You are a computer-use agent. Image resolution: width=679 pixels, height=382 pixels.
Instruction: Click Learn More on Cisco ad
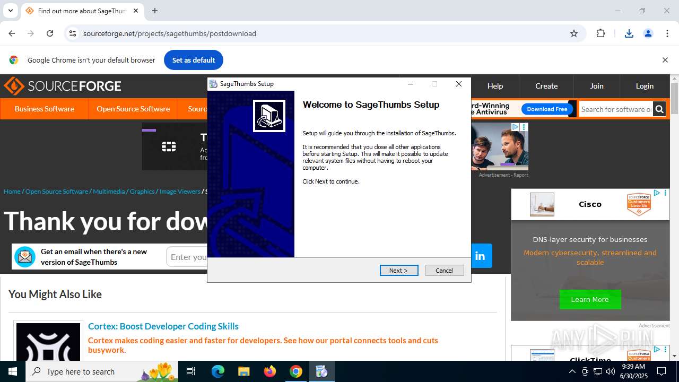pos(590,300)
